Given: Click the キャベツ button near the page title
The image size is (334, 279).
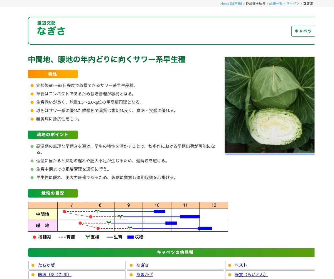Looking at the screenshot, I should [303, 31].
